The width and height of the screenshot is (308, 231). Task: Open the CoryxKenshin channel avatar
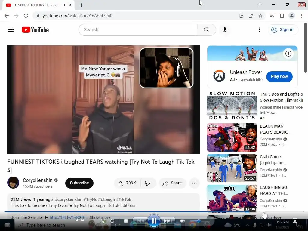[13, 183]
